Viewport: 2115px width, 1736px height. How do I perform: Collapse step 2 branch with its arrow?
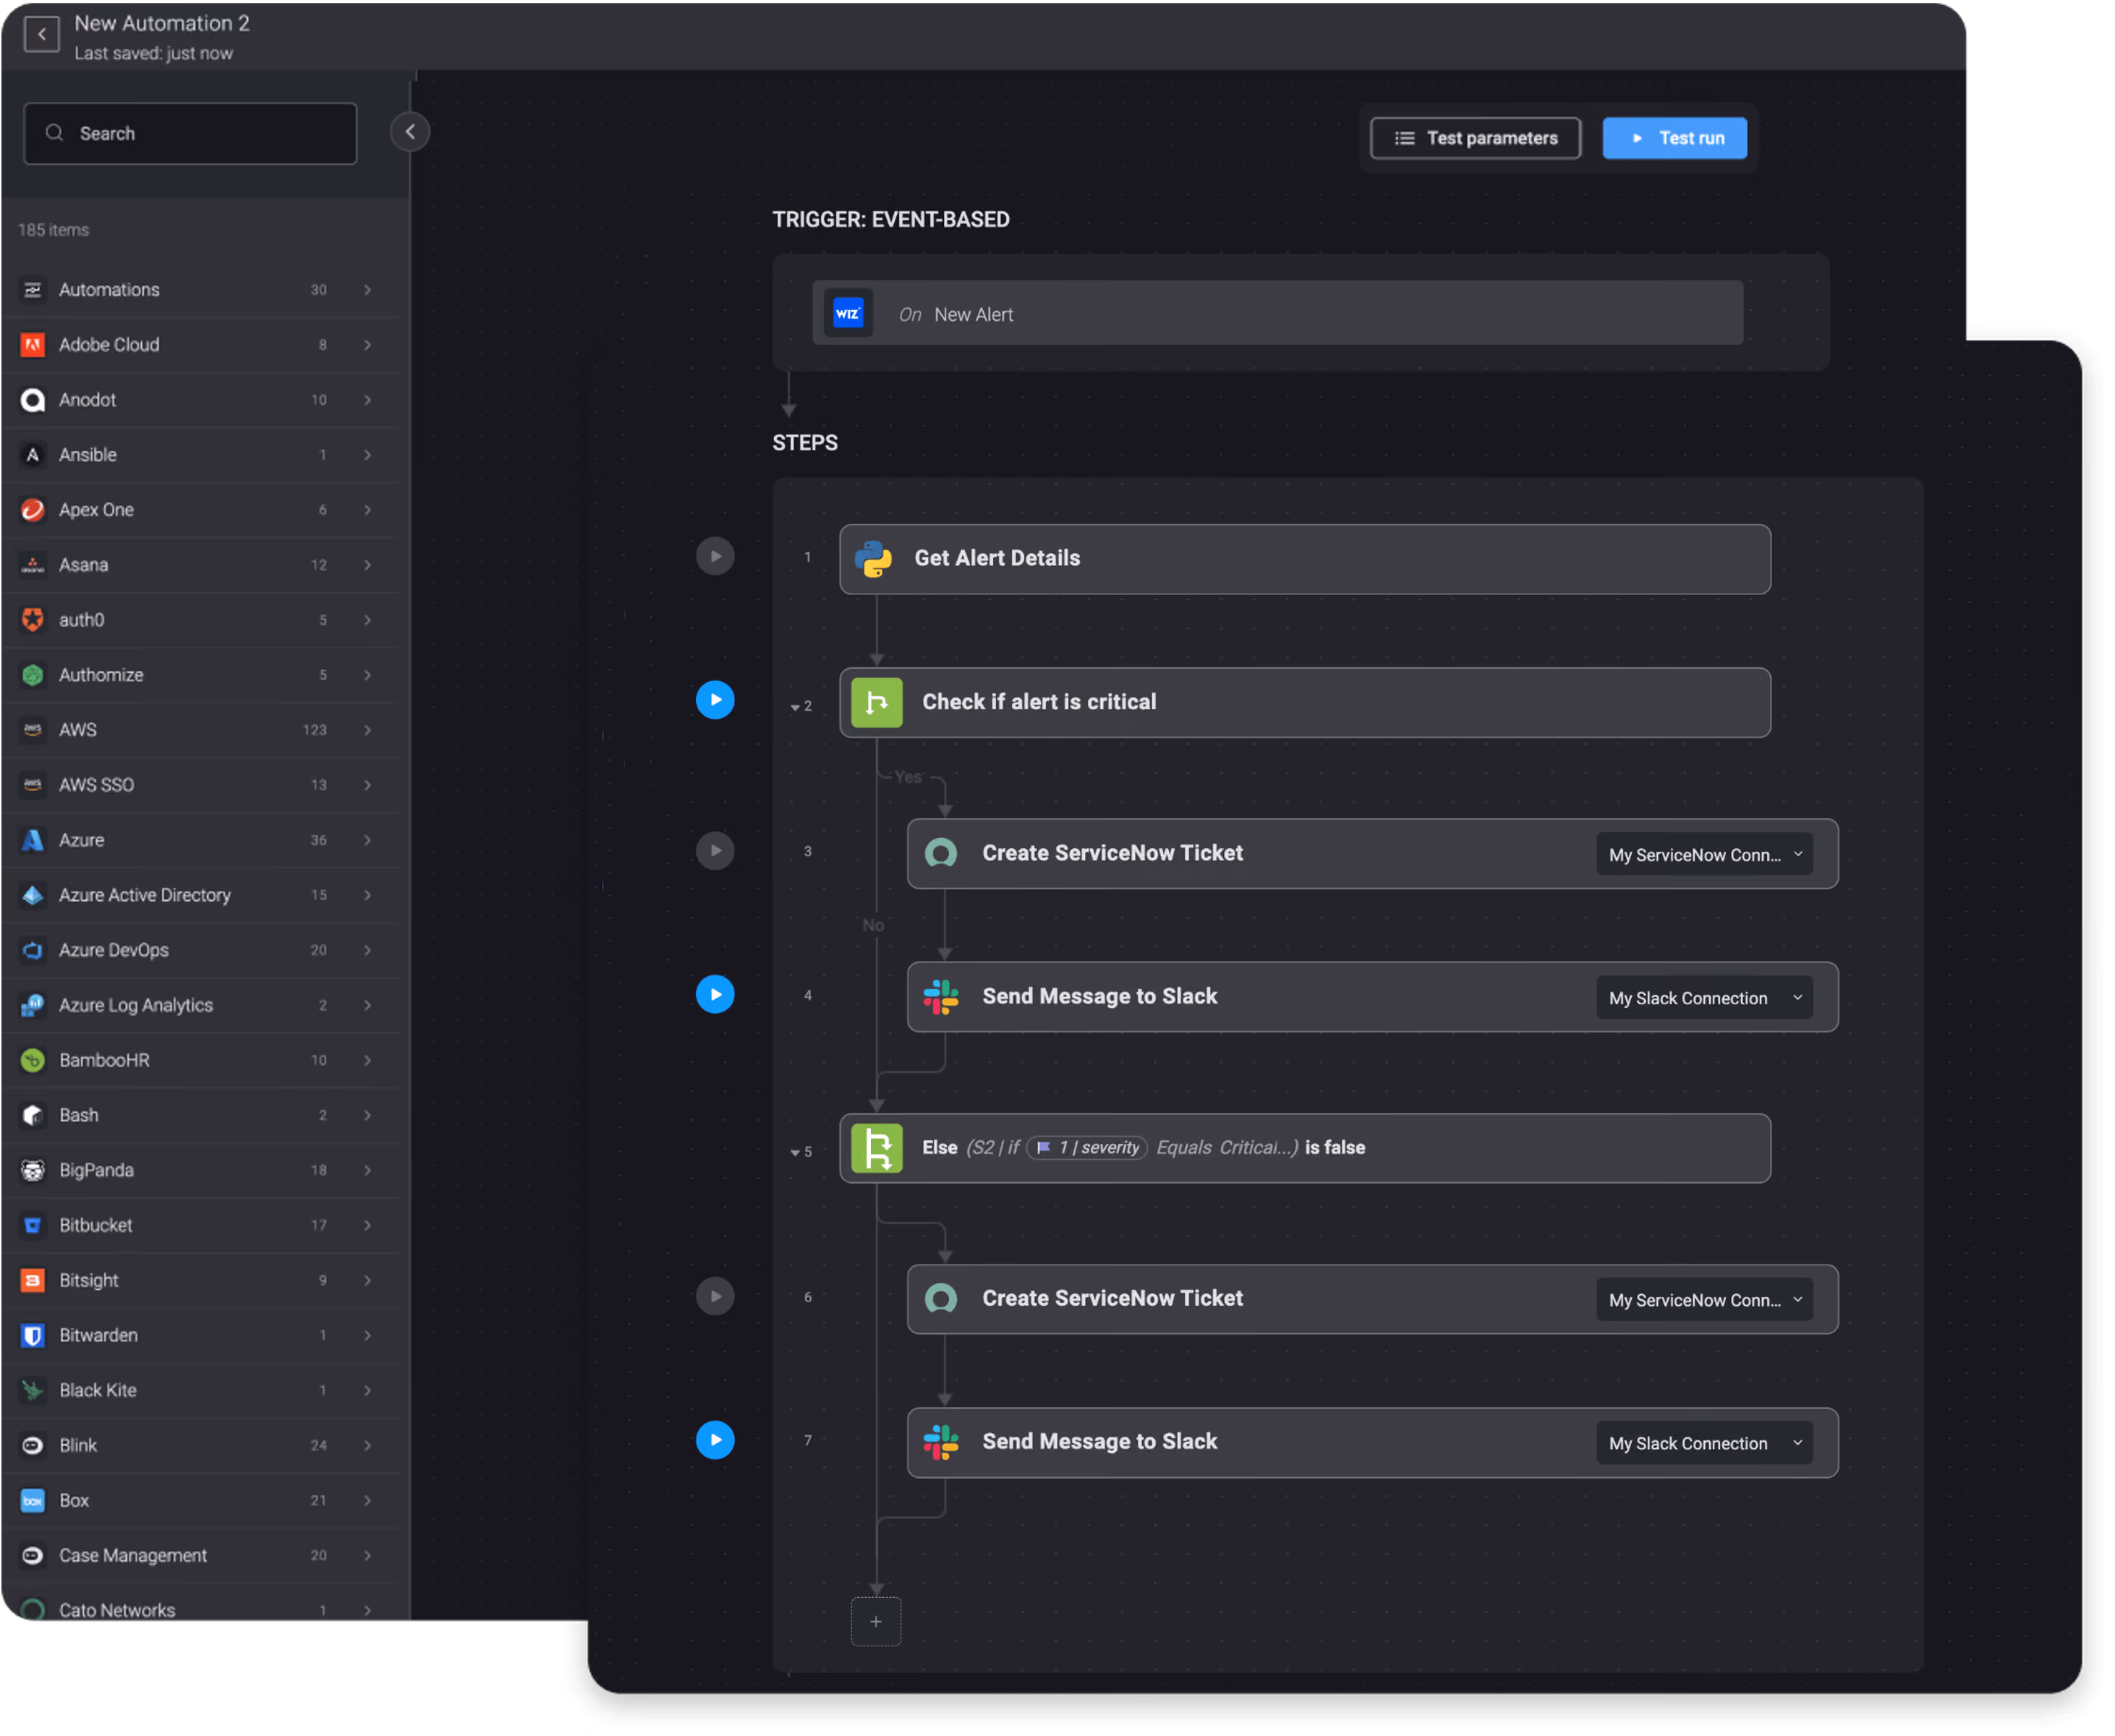[x=796, y=708]
